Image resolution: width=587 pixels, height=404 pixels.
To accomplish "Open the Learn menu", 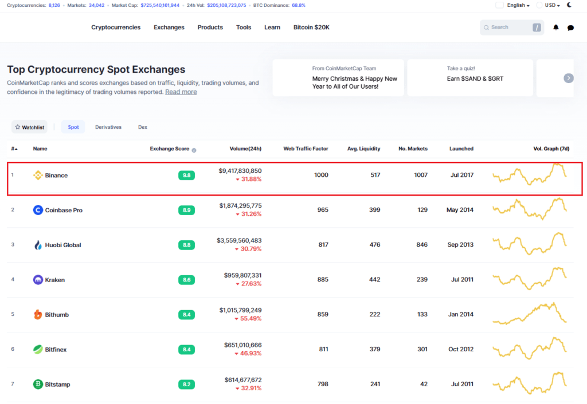I will pyautogui.click(x=272, y=27).
